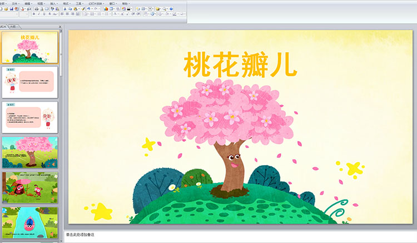Open the Change Case Aa dropdown
Screen dimensions: 417x243
(x=55, y=14)
